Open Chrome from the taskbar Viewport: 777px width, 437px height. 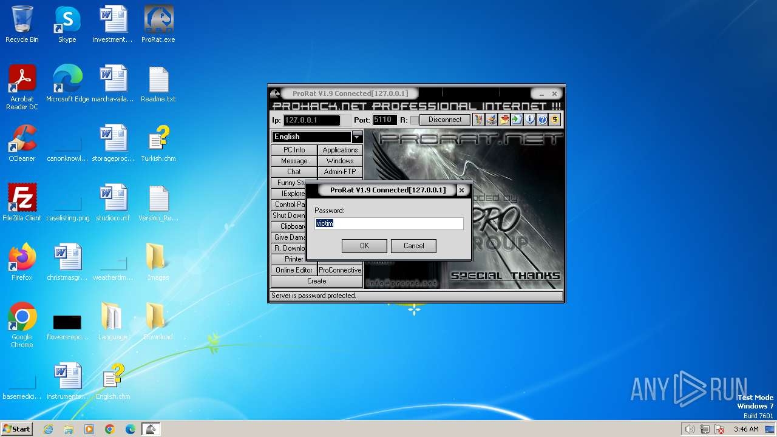110,429
